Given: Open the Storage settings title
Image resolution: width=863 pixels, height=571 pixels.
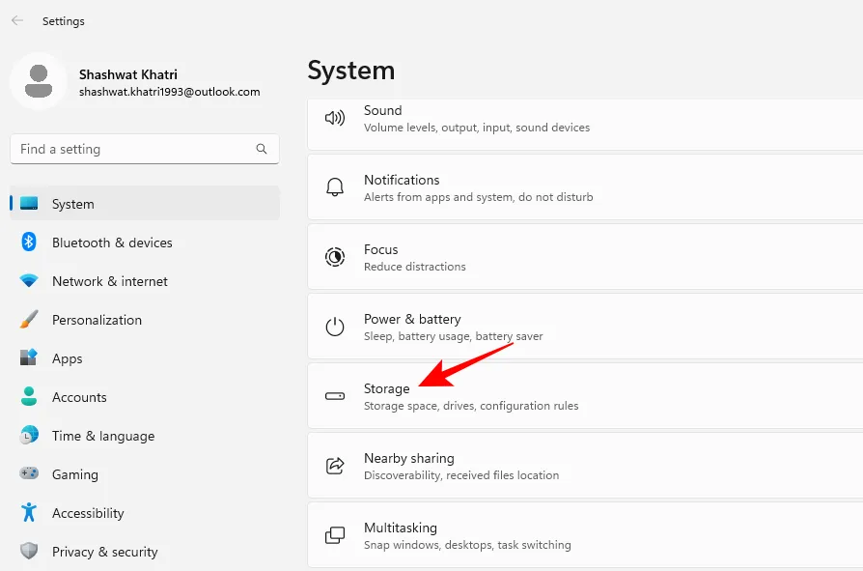Looking at the screenshot, I should pyautogui.click(x=386, y=388).
